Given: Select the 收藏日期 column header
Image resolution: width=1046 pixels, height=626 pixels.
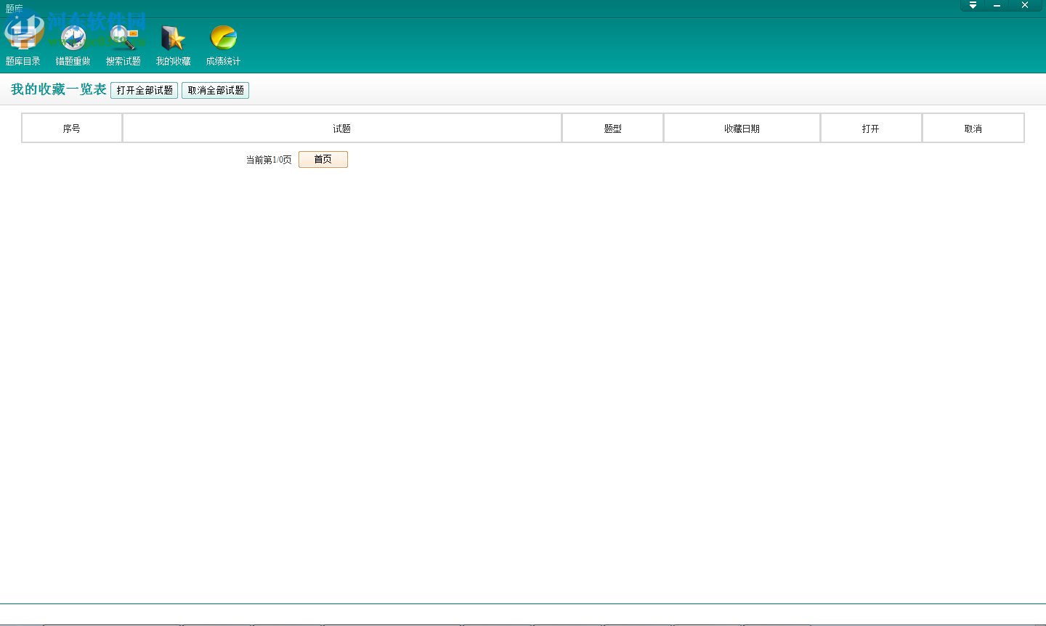Looking at the screenshot, I should [742, 129].
